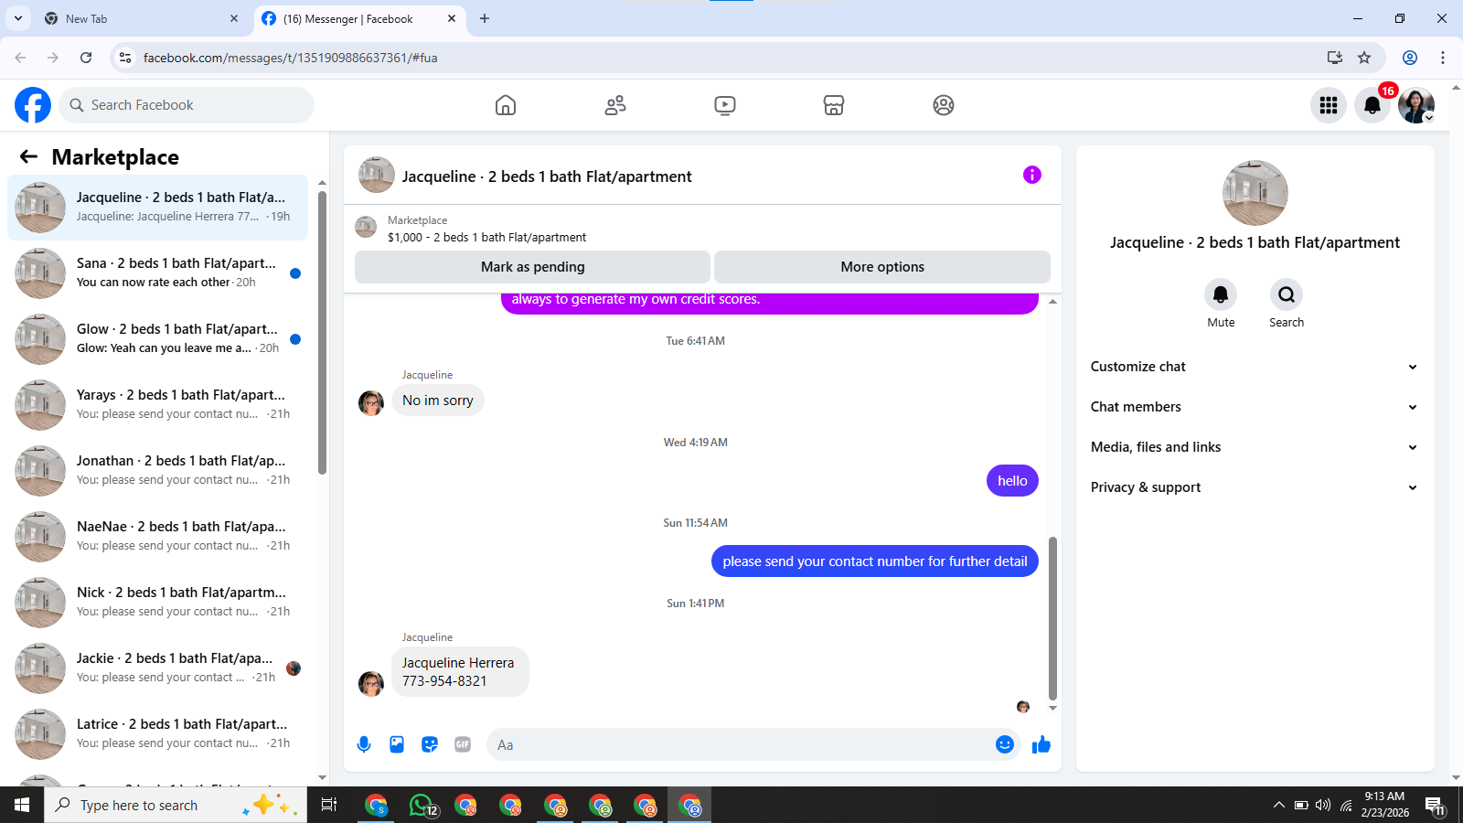Open Jonathan conversation in the list

tap(157, 470)
